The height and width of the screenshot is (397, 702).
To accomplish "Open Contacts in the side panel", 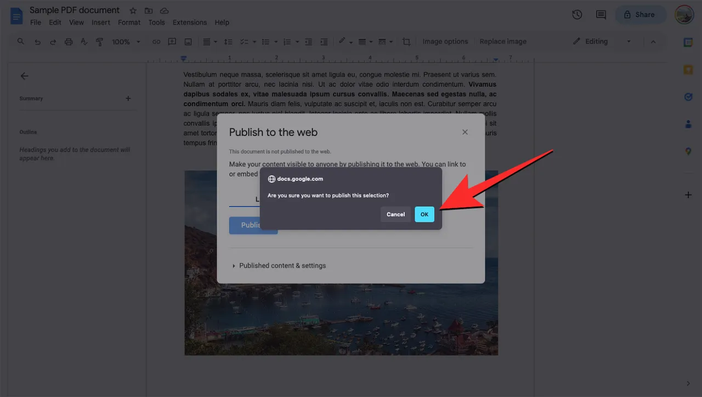I will [x=688, y=124].
